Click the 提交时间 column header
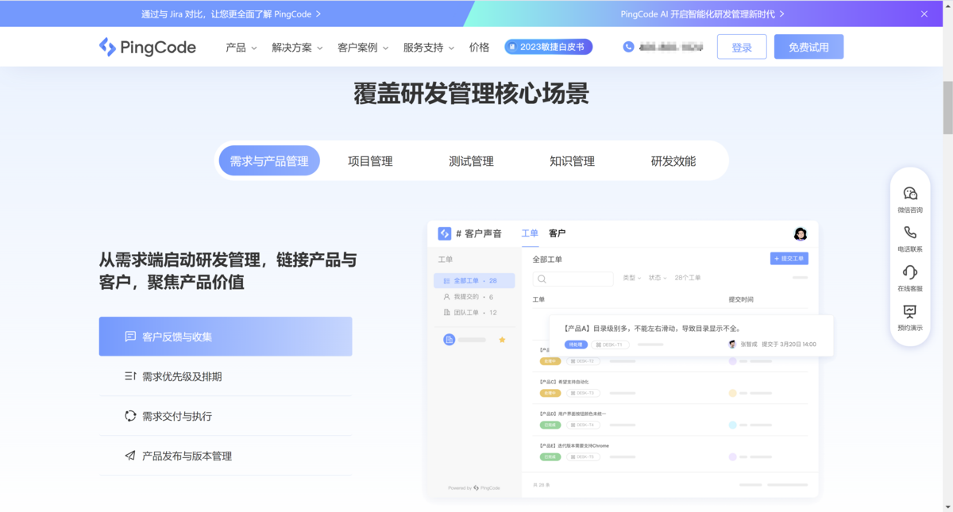953x512 pixels. (x=741, y=299)
